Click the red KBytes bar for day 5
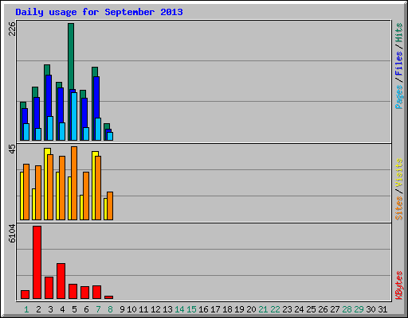 point(73,292)
